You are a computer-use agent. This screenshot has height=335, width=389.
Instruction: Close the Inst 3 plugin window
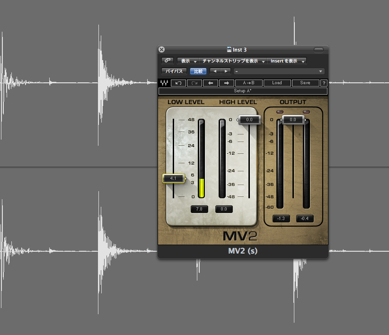161,49
